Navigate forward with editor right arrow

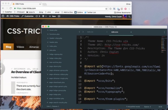pos(83,32)
